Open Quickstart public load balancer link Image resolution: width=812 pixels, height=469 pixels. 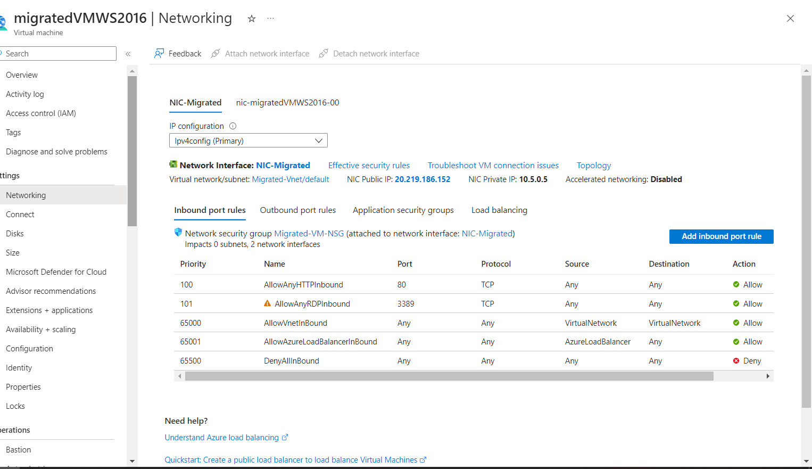(291, 460)
